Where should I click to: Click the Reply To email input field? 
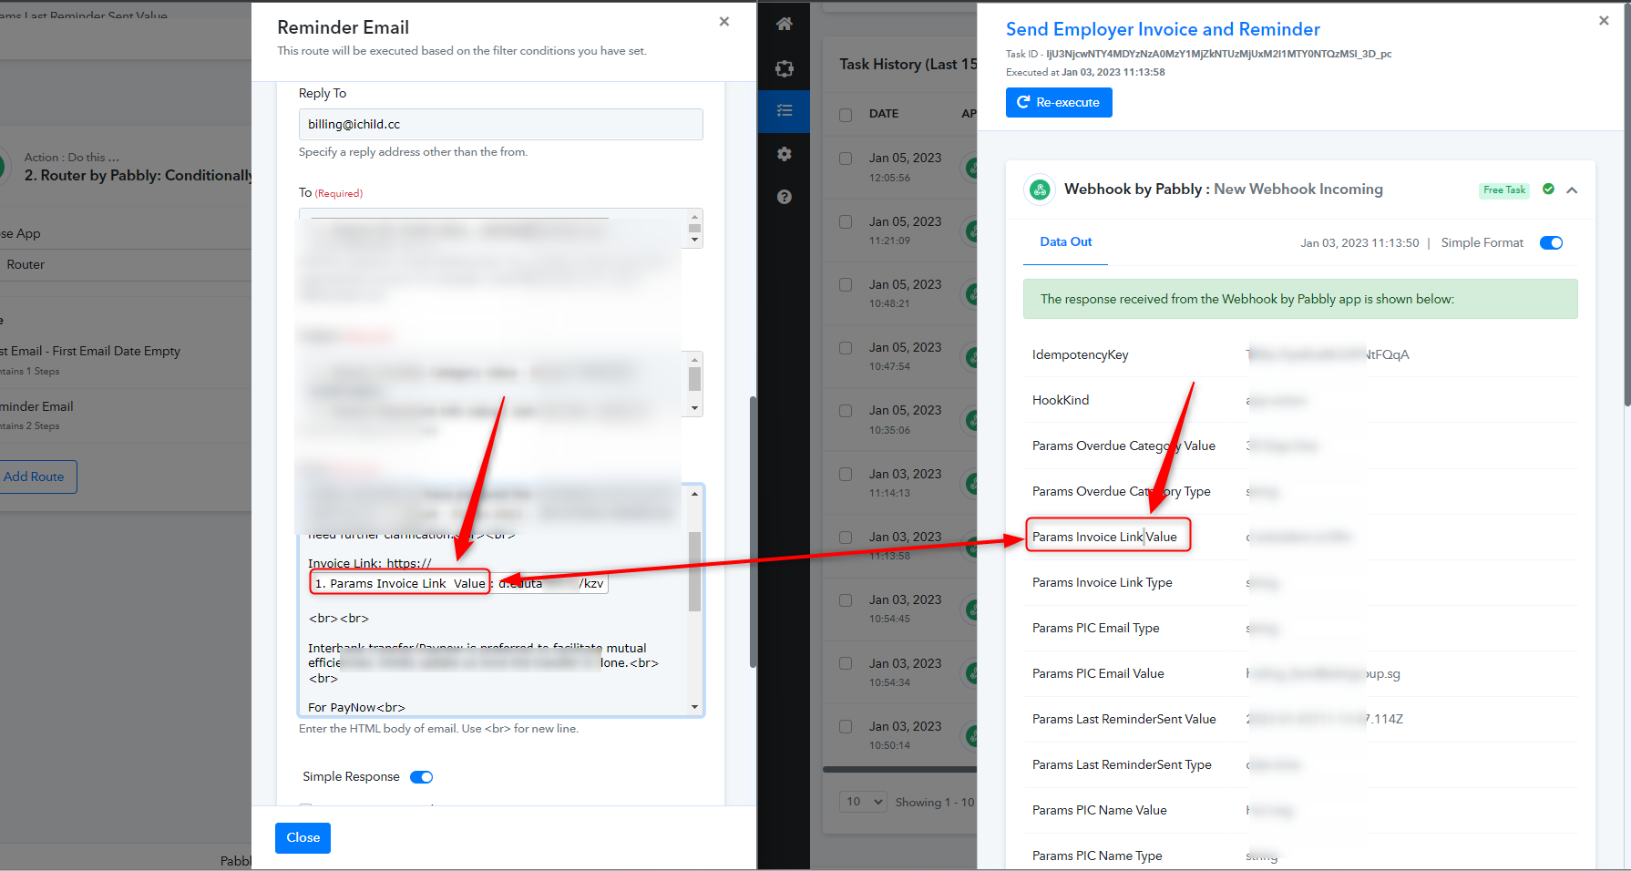pyautogui.click(x=500, y=125)
